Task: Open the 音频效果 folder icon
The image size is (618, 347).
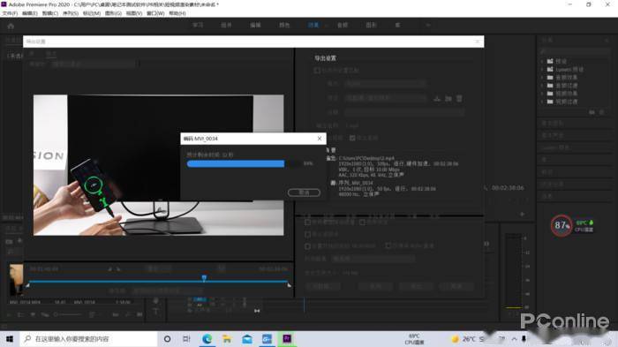Action: pos(550,77)
